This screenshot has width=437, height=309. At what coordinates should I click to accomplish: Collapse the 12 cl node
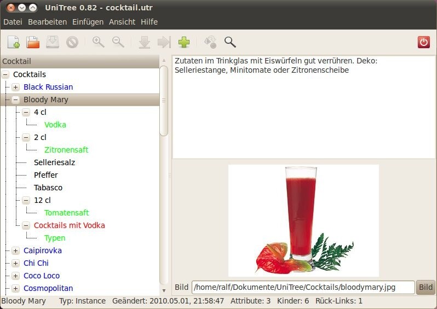click(x=26, y=200)
